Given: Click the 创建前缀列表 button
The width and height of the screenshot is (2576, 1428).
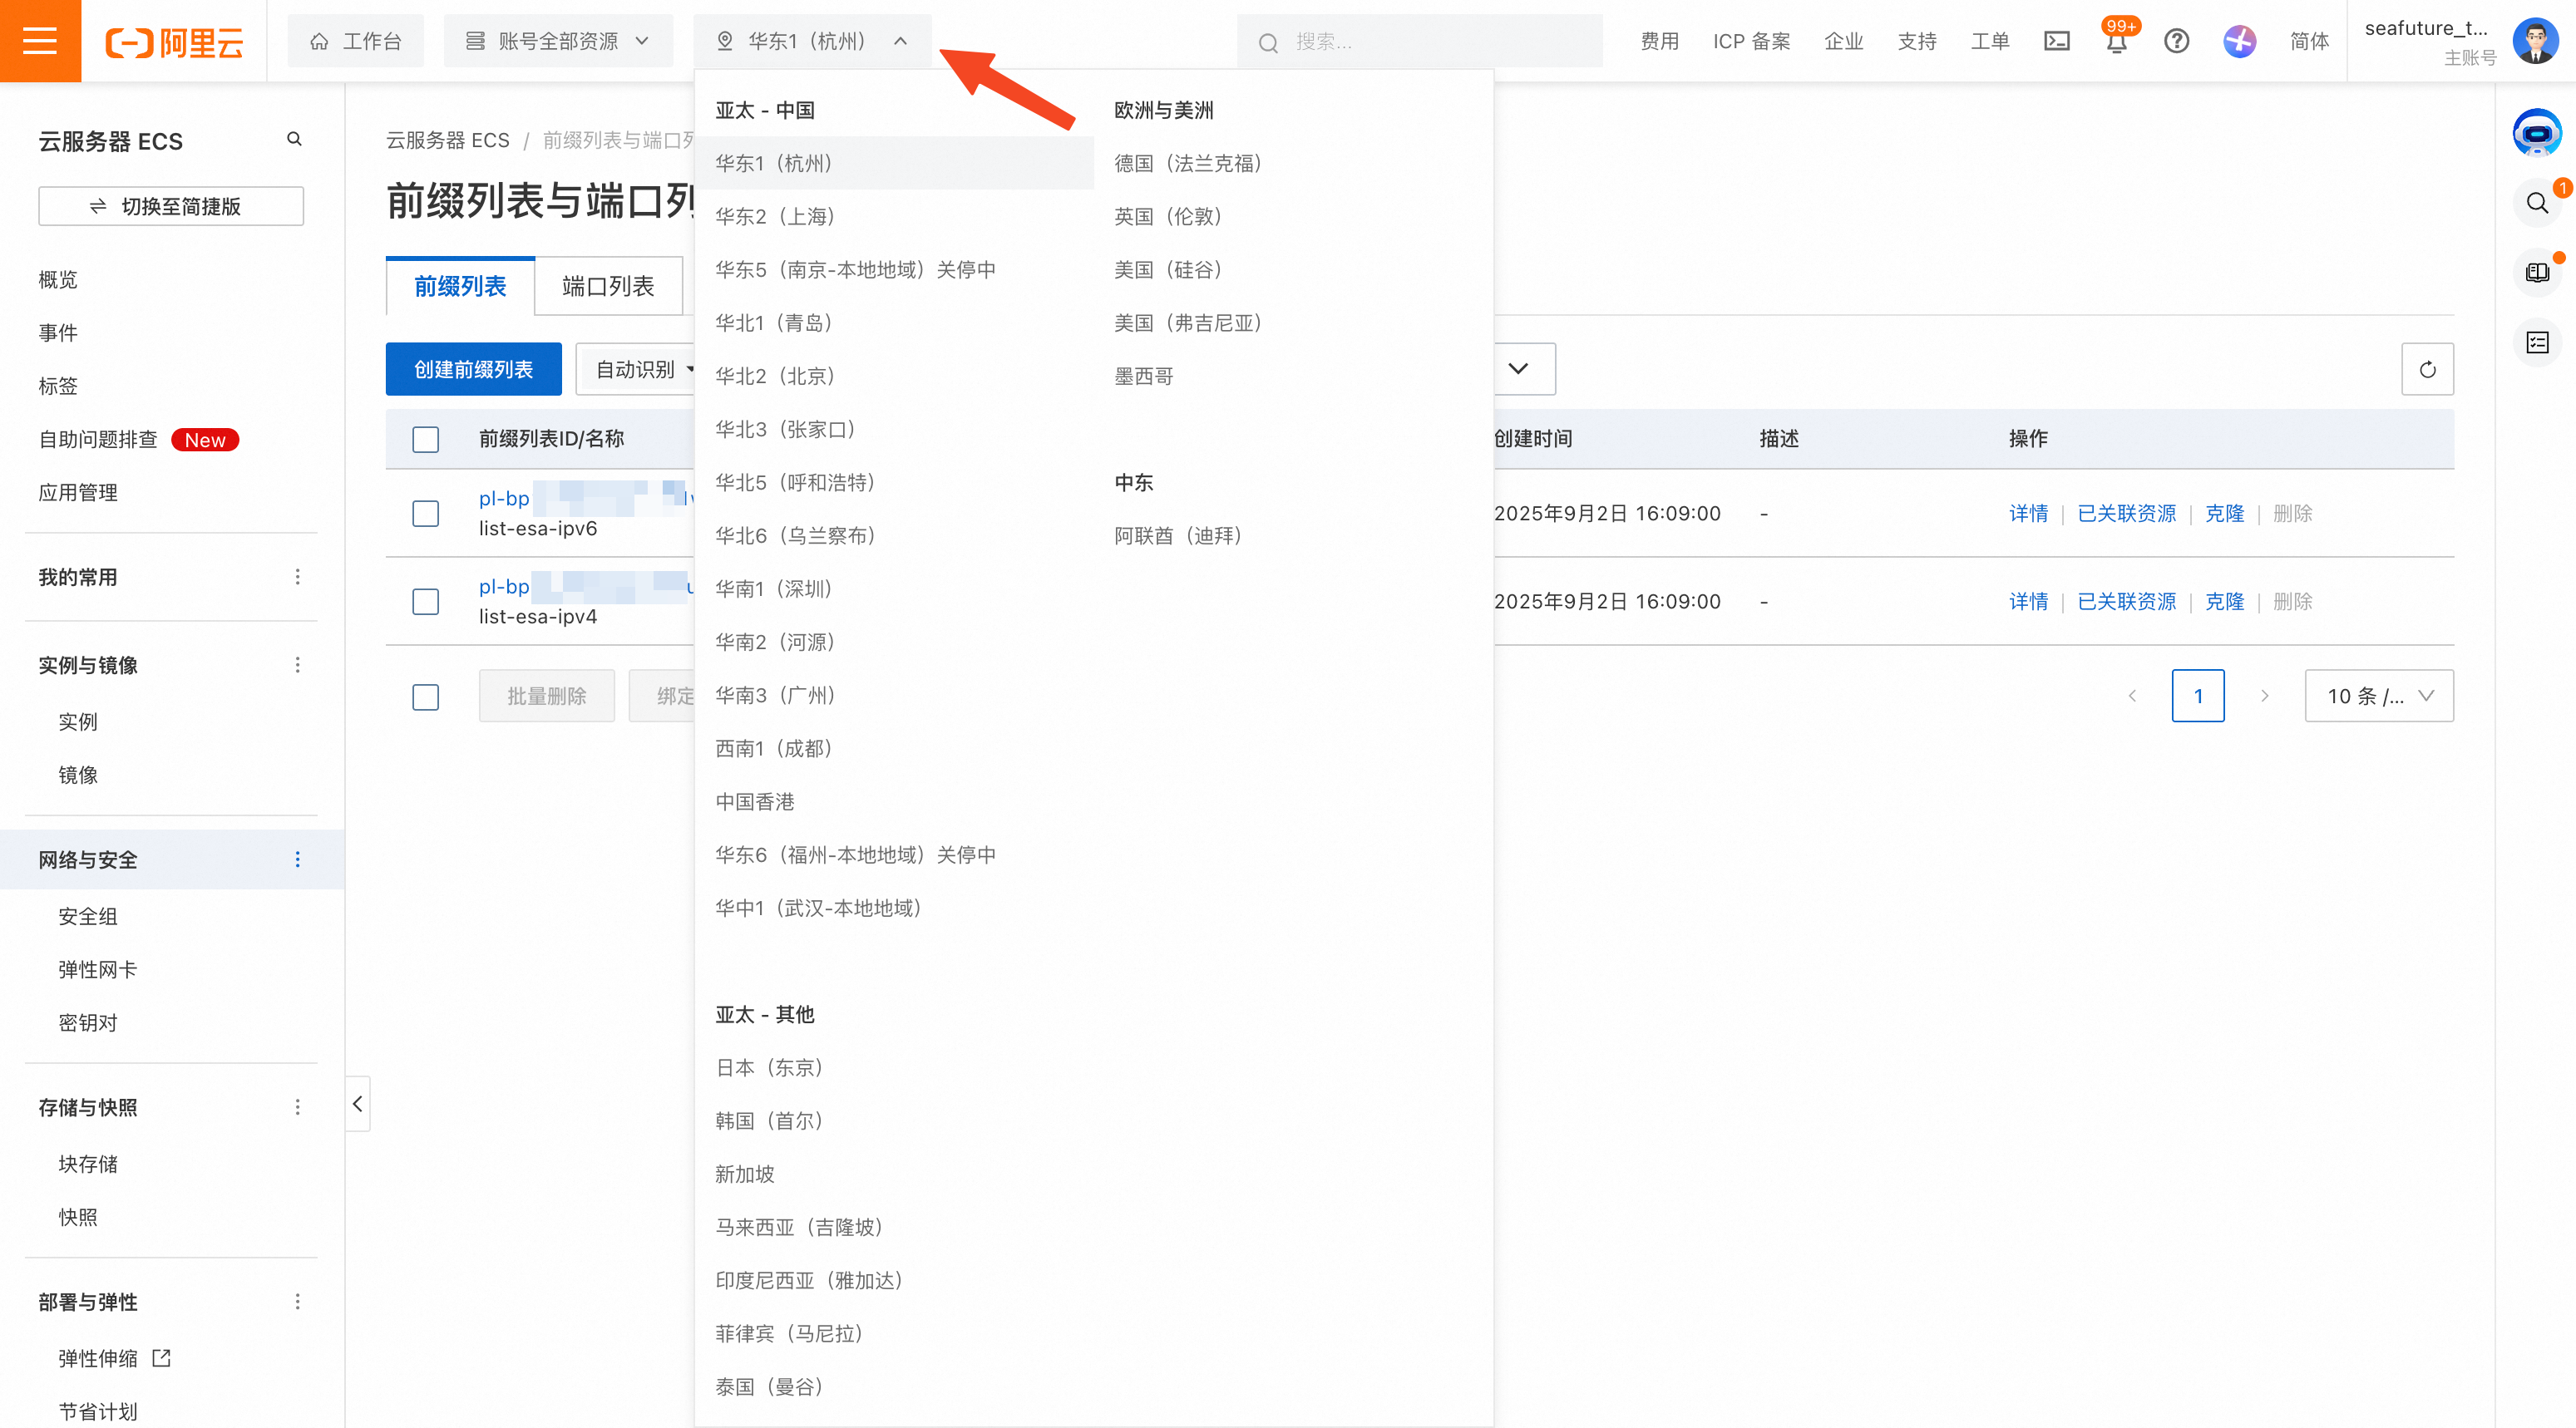Looking at the screenshot, I should (x=473, y=370).
